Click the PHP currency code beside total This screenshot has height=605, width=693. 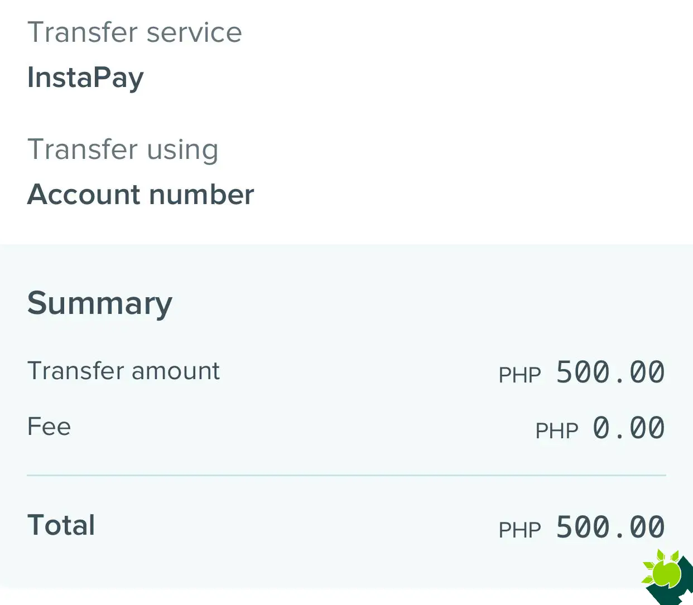(x=519, y=530)
